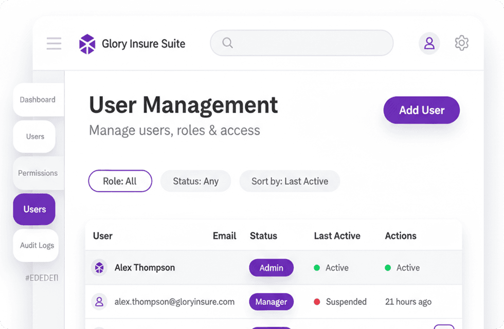Select the purple Users sidebar item
The width and height of the screenshot is (504, 329).
coord(34,209)
